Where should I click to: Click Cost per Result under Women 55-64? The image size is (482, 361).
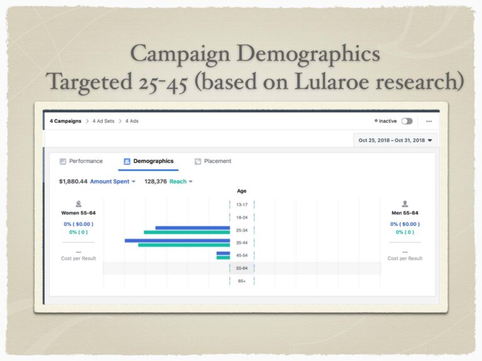[x=78, y=258]
